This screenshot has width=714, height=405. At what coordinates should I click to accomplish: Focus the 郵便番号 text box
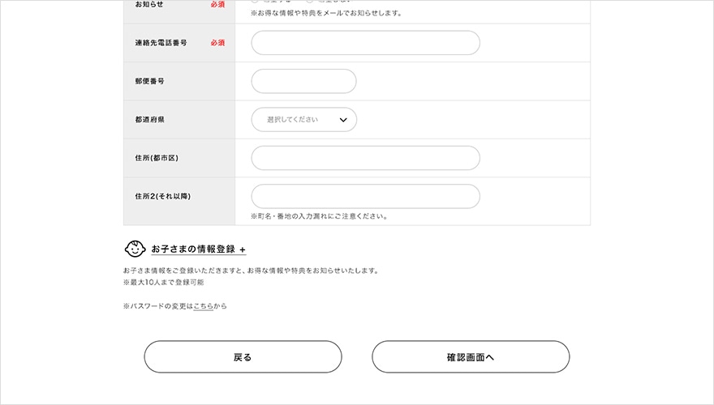(303, 81)
